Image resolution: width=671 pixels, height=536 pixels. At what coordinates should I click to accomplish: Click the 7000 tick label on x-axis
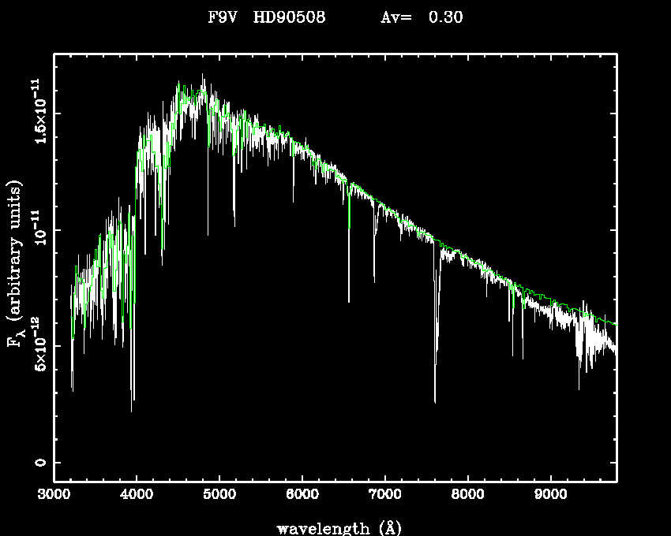[x=384, y=496]
